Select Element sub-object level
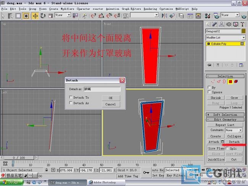 [x=236, y=82]
